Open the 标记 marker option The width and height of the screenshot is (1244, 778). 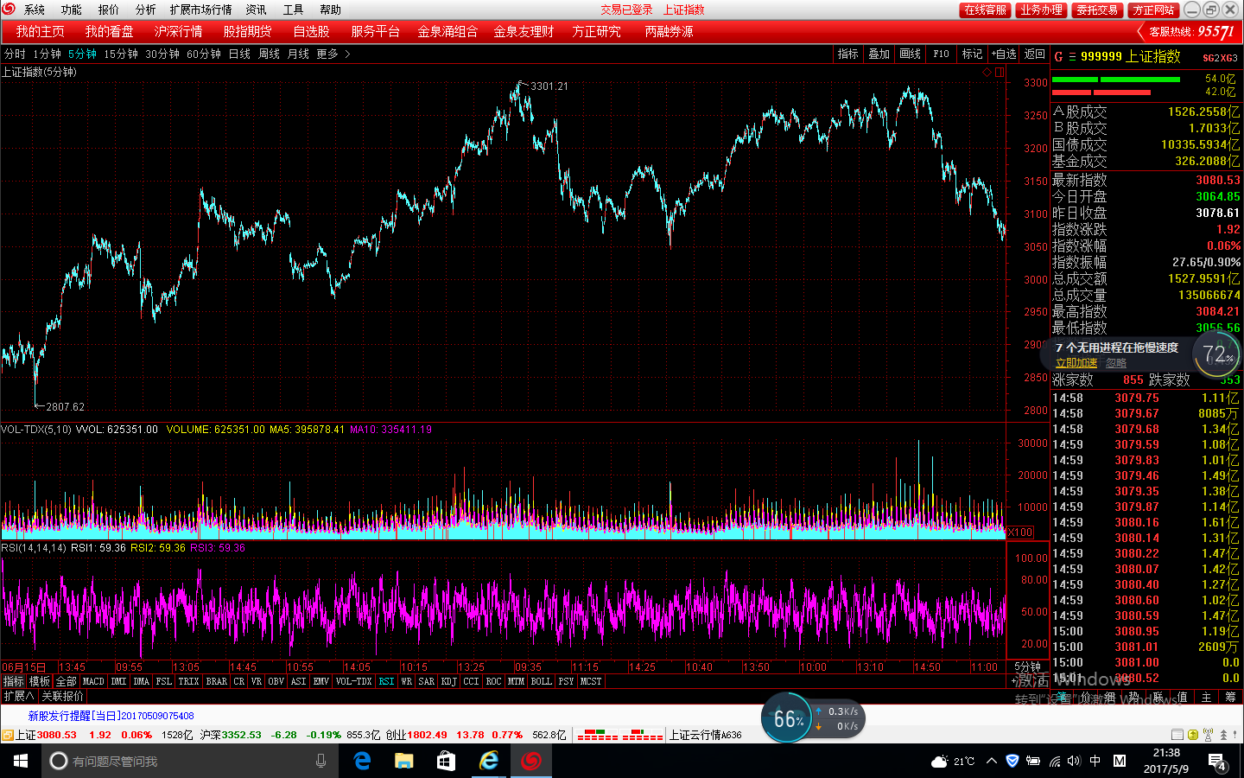[973, 54]
